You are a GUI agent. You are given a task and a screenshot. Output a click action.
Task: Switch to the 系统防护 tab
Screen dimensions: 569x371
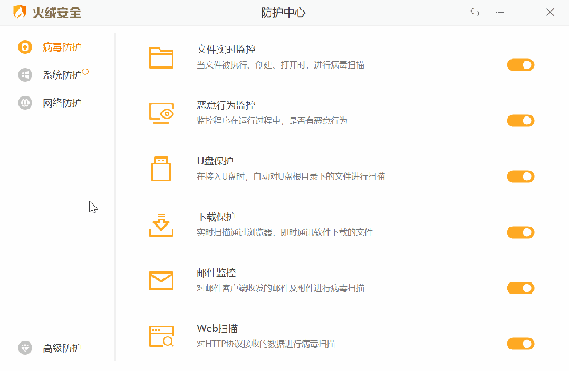(62, 75)
